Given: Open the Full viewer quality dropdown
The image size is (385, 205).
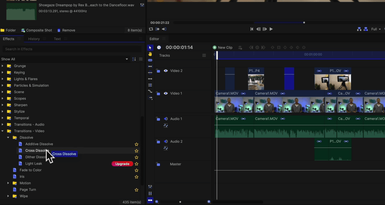Looking at the screenshot, I should click(376, 29).
